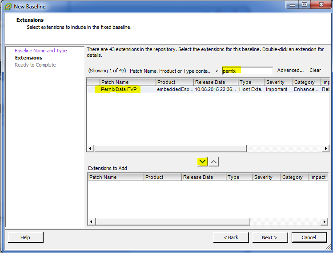Click left arrow of upper list scrollbar
Image resolution: width=333 pixels, height=253 pixels.
click(x=90, y=148)
